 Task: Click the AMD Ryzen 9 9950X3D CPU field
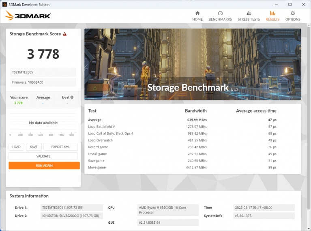(168, 210)
